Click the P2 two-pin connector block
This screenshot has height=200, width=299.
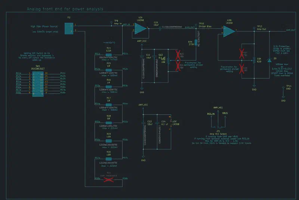point(69,29)
